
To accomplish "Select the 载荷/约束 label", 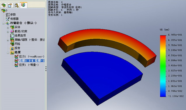I will pos(21,31).
